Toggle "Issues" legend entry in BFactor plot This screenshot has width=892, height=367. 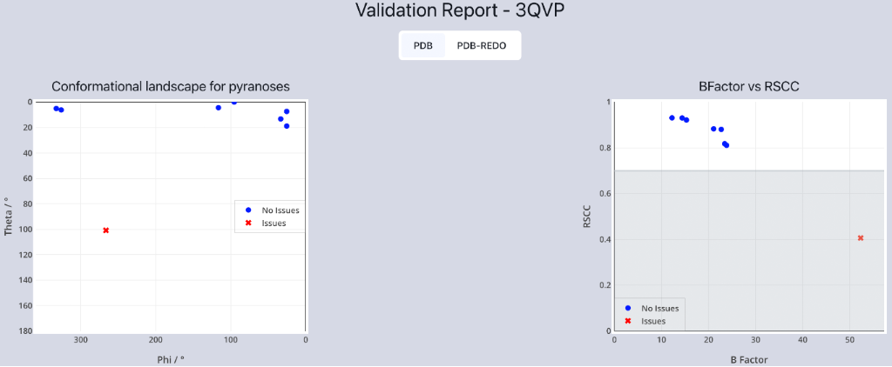pyautogui.click(x=652, y=321)
